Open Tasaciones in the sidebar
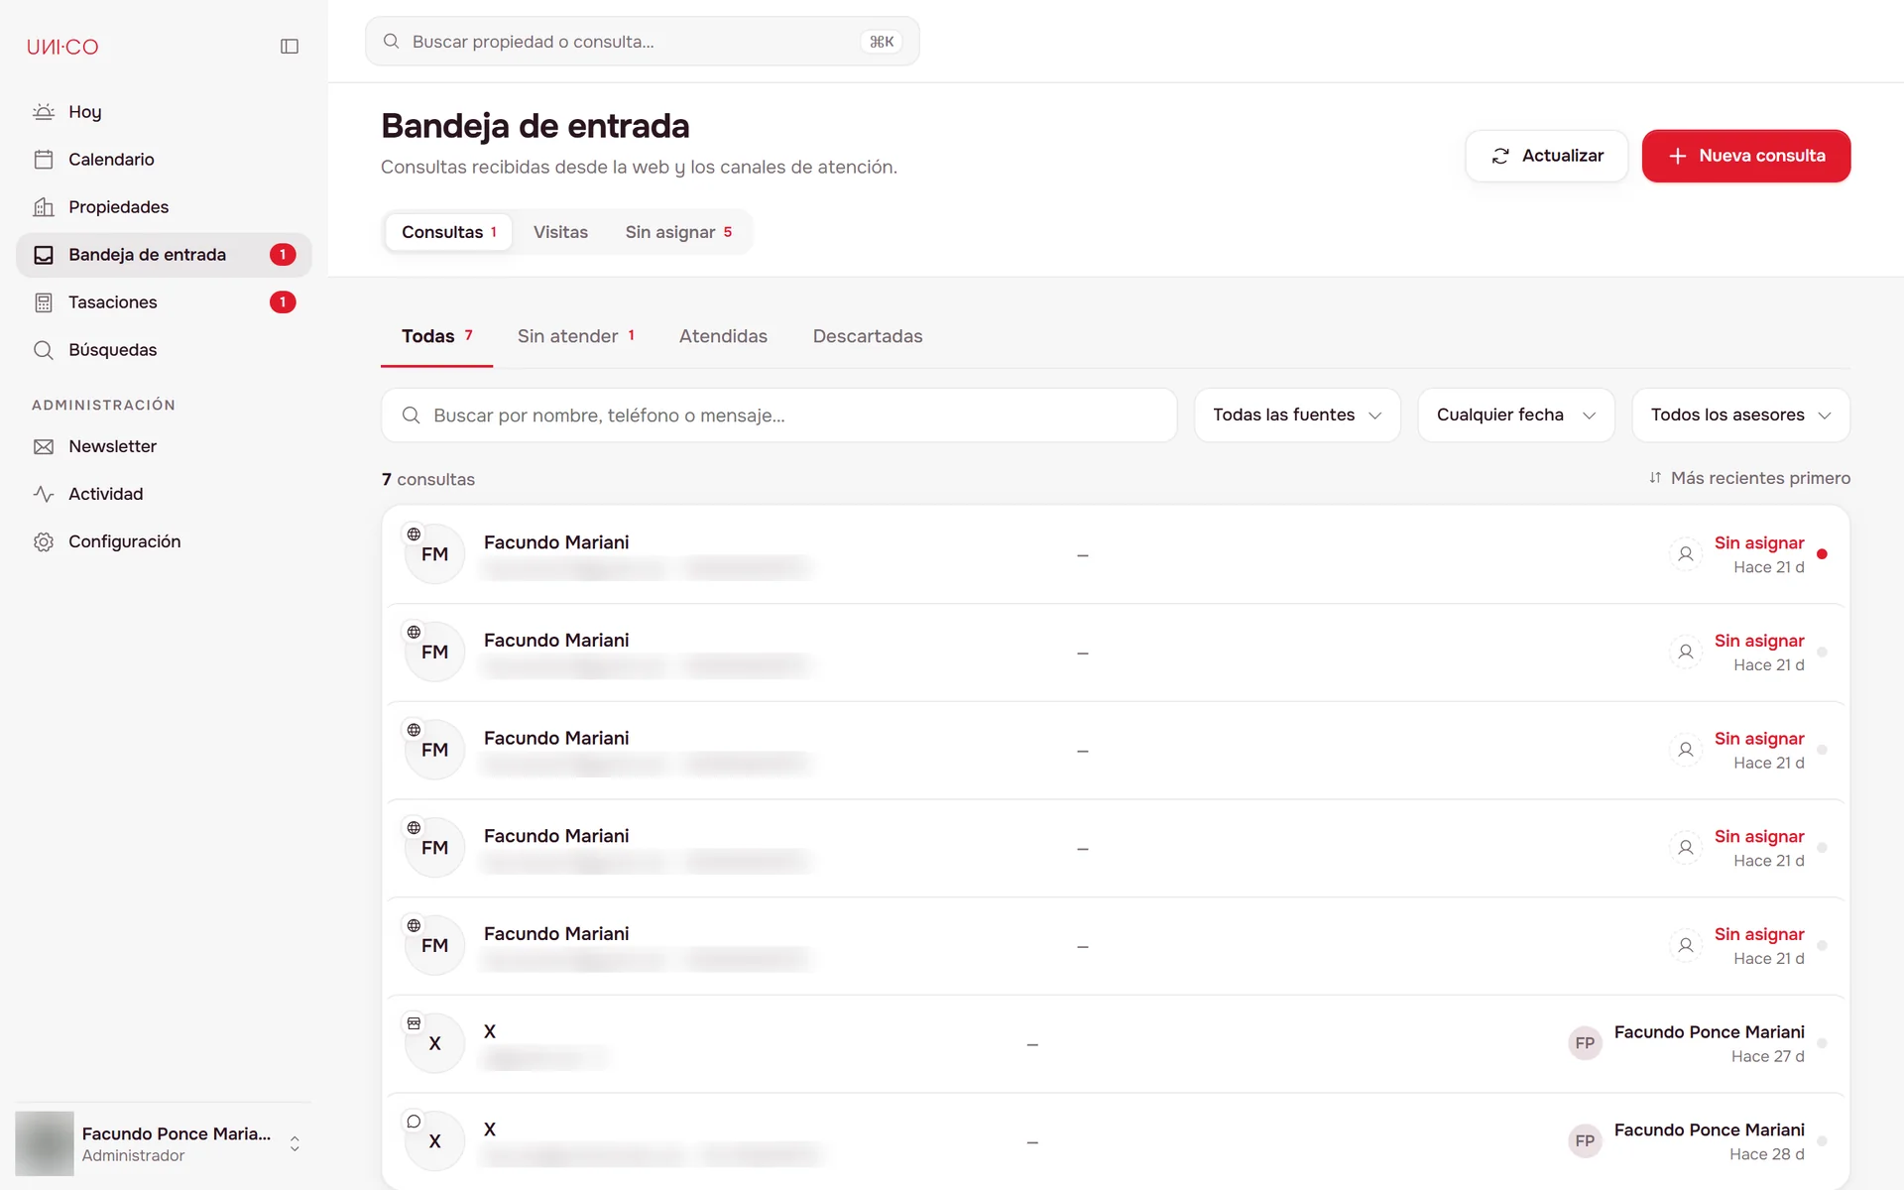 click(164, 302)
